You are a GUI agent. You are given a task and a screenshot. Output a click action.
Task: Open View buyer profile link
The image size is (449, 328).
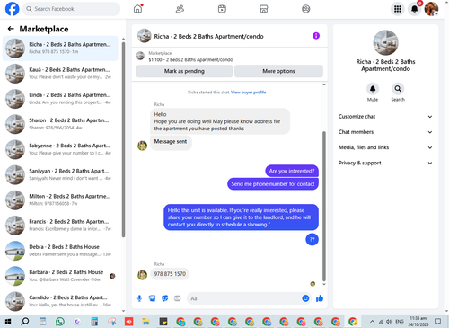tap(248, 93)
